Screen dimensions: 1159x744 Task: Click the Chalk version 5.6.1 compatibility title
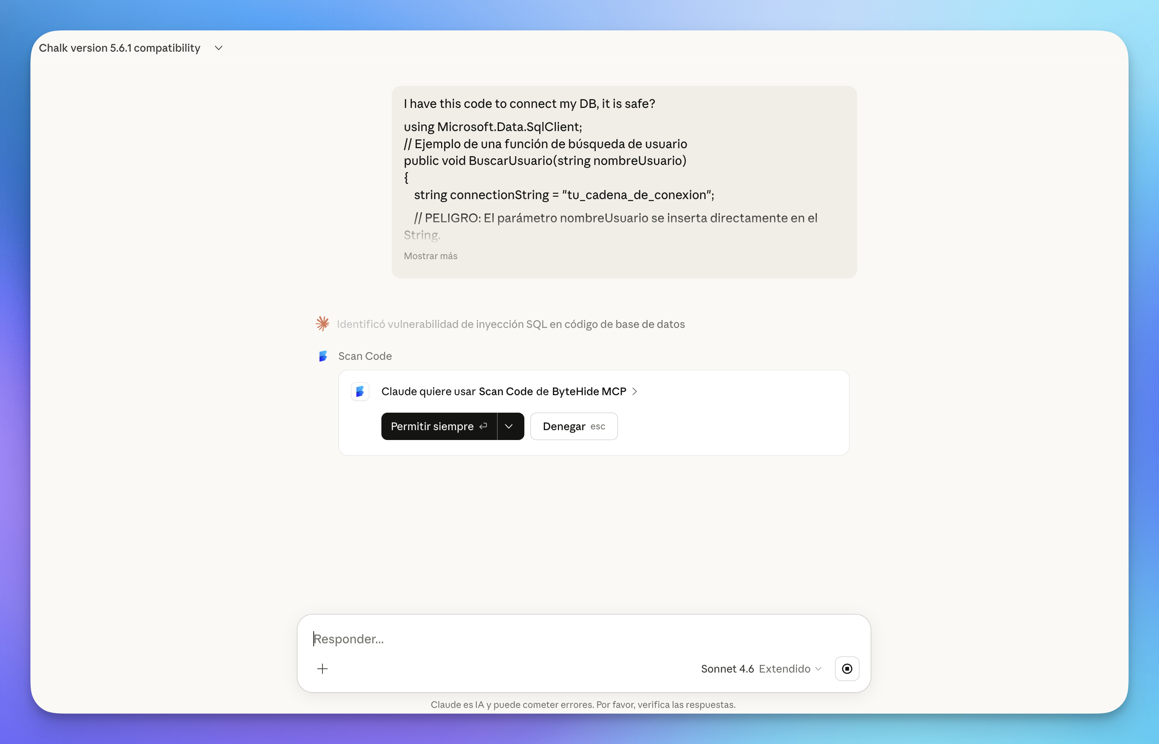[x=119, y=48]
